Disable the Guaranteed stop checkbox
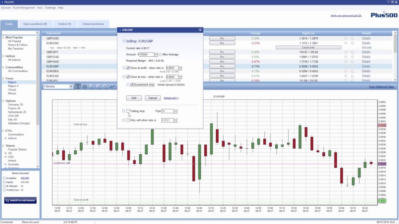The image size is (399, 224). (132, 85)
